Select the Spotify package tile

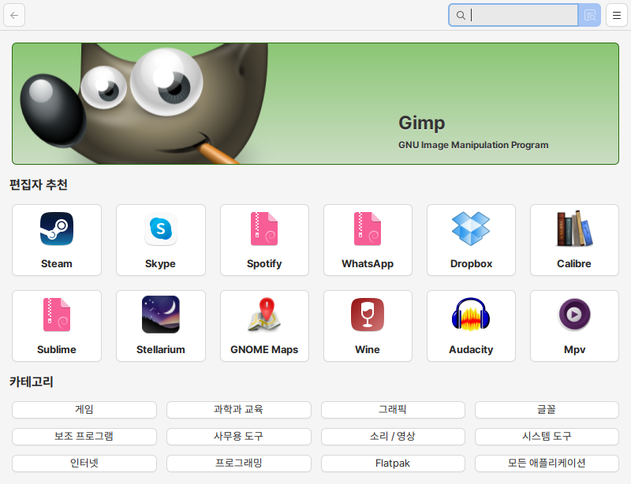[264, 240]
